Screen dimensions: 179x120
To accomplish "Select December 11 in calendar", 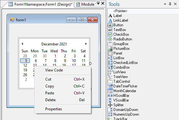I will pyautogui.click(x=84, y=61).
